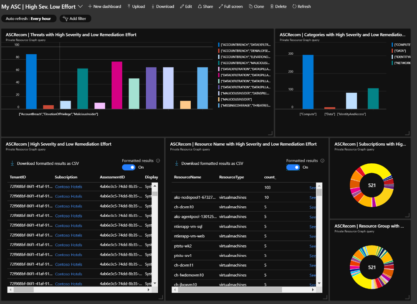This screenshot has height=304, width=417.
Task: Refresh the dashboard
Action: click(x=301, y=6)
